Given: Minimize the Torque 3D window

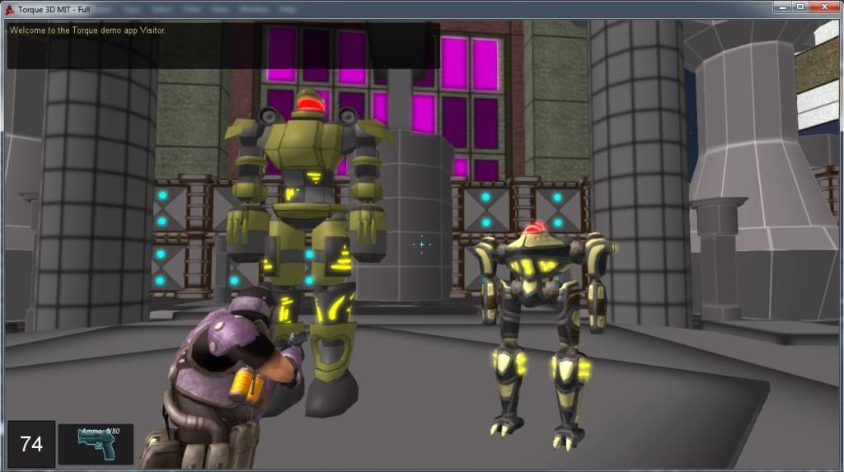Looking at the screenshot, I should coord(781,7).
